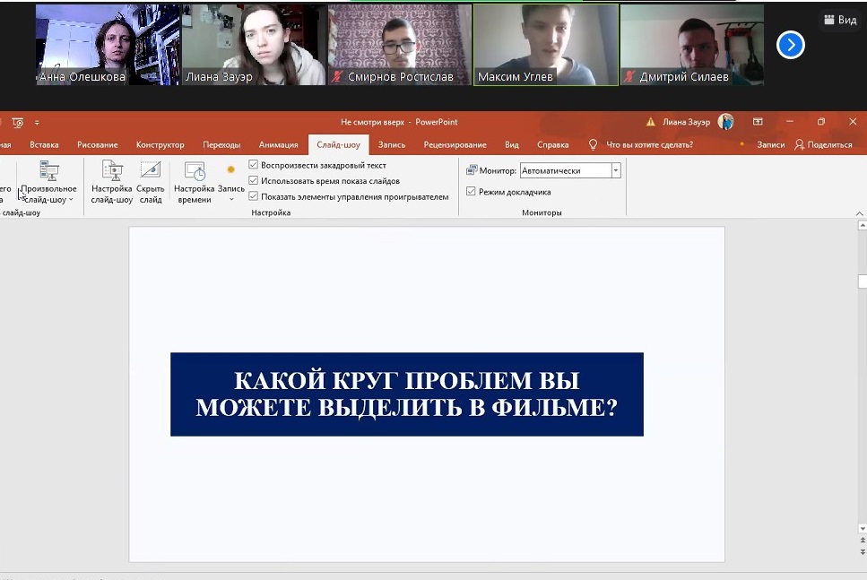Collapse the ribbon with the chevron

[x=860, y=213]
